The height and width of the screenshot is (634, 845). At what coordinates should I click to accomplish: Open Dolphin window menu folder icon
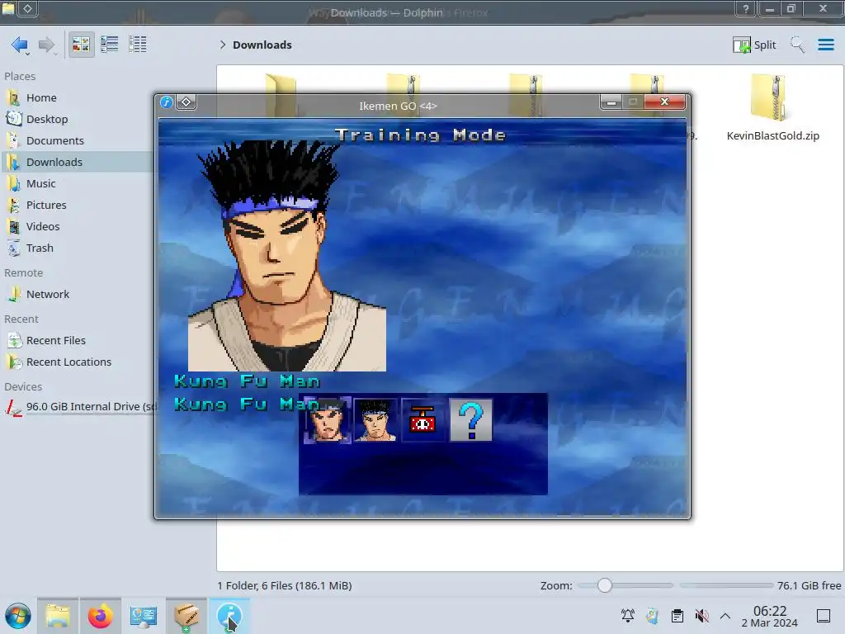(x=8, y=8)
